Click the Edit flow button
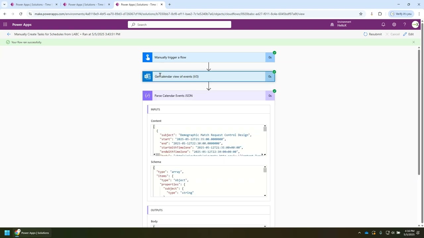This screenshot has width=424, height=238. 408,34
